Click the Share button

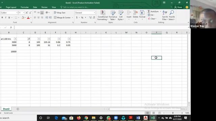coord(178,7)
